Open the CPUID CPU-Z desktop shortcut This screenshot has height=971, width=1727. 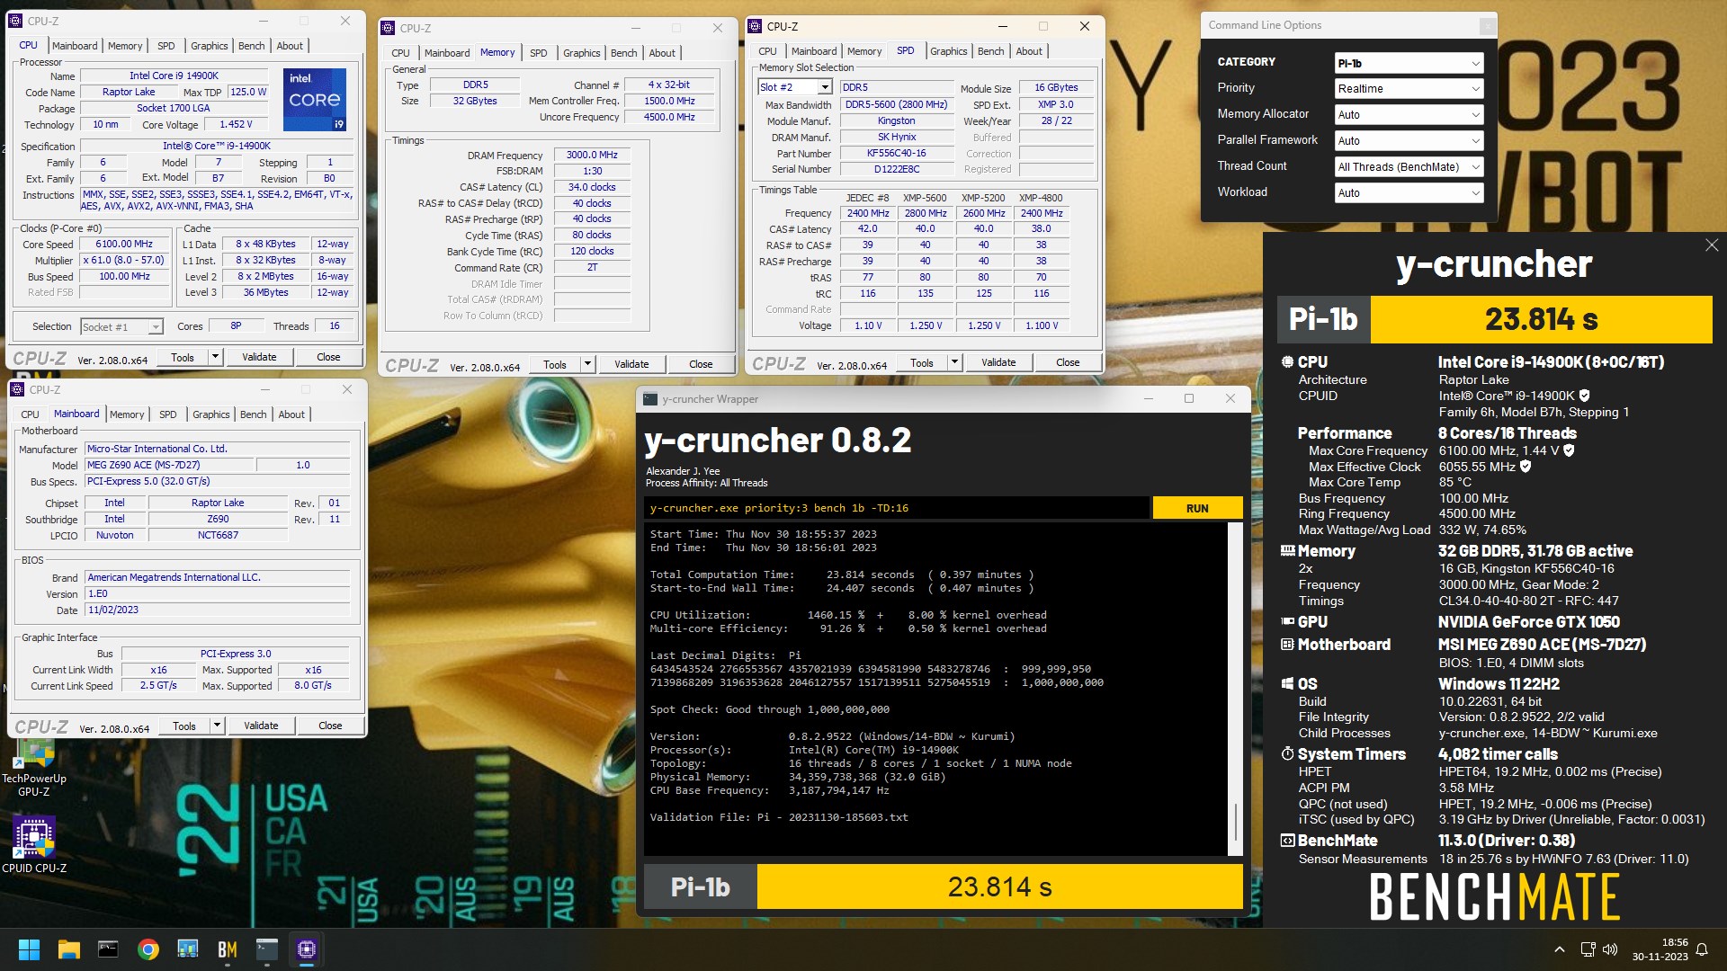(x=34, y=845)
